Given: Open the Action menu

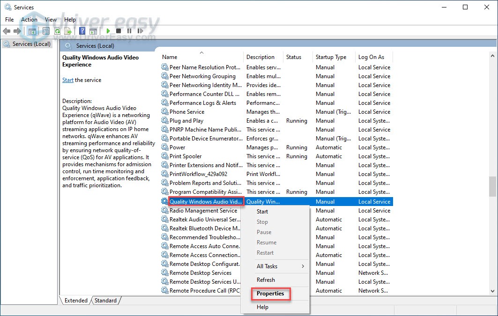Looking at the screenshot, I should [29, 20].
